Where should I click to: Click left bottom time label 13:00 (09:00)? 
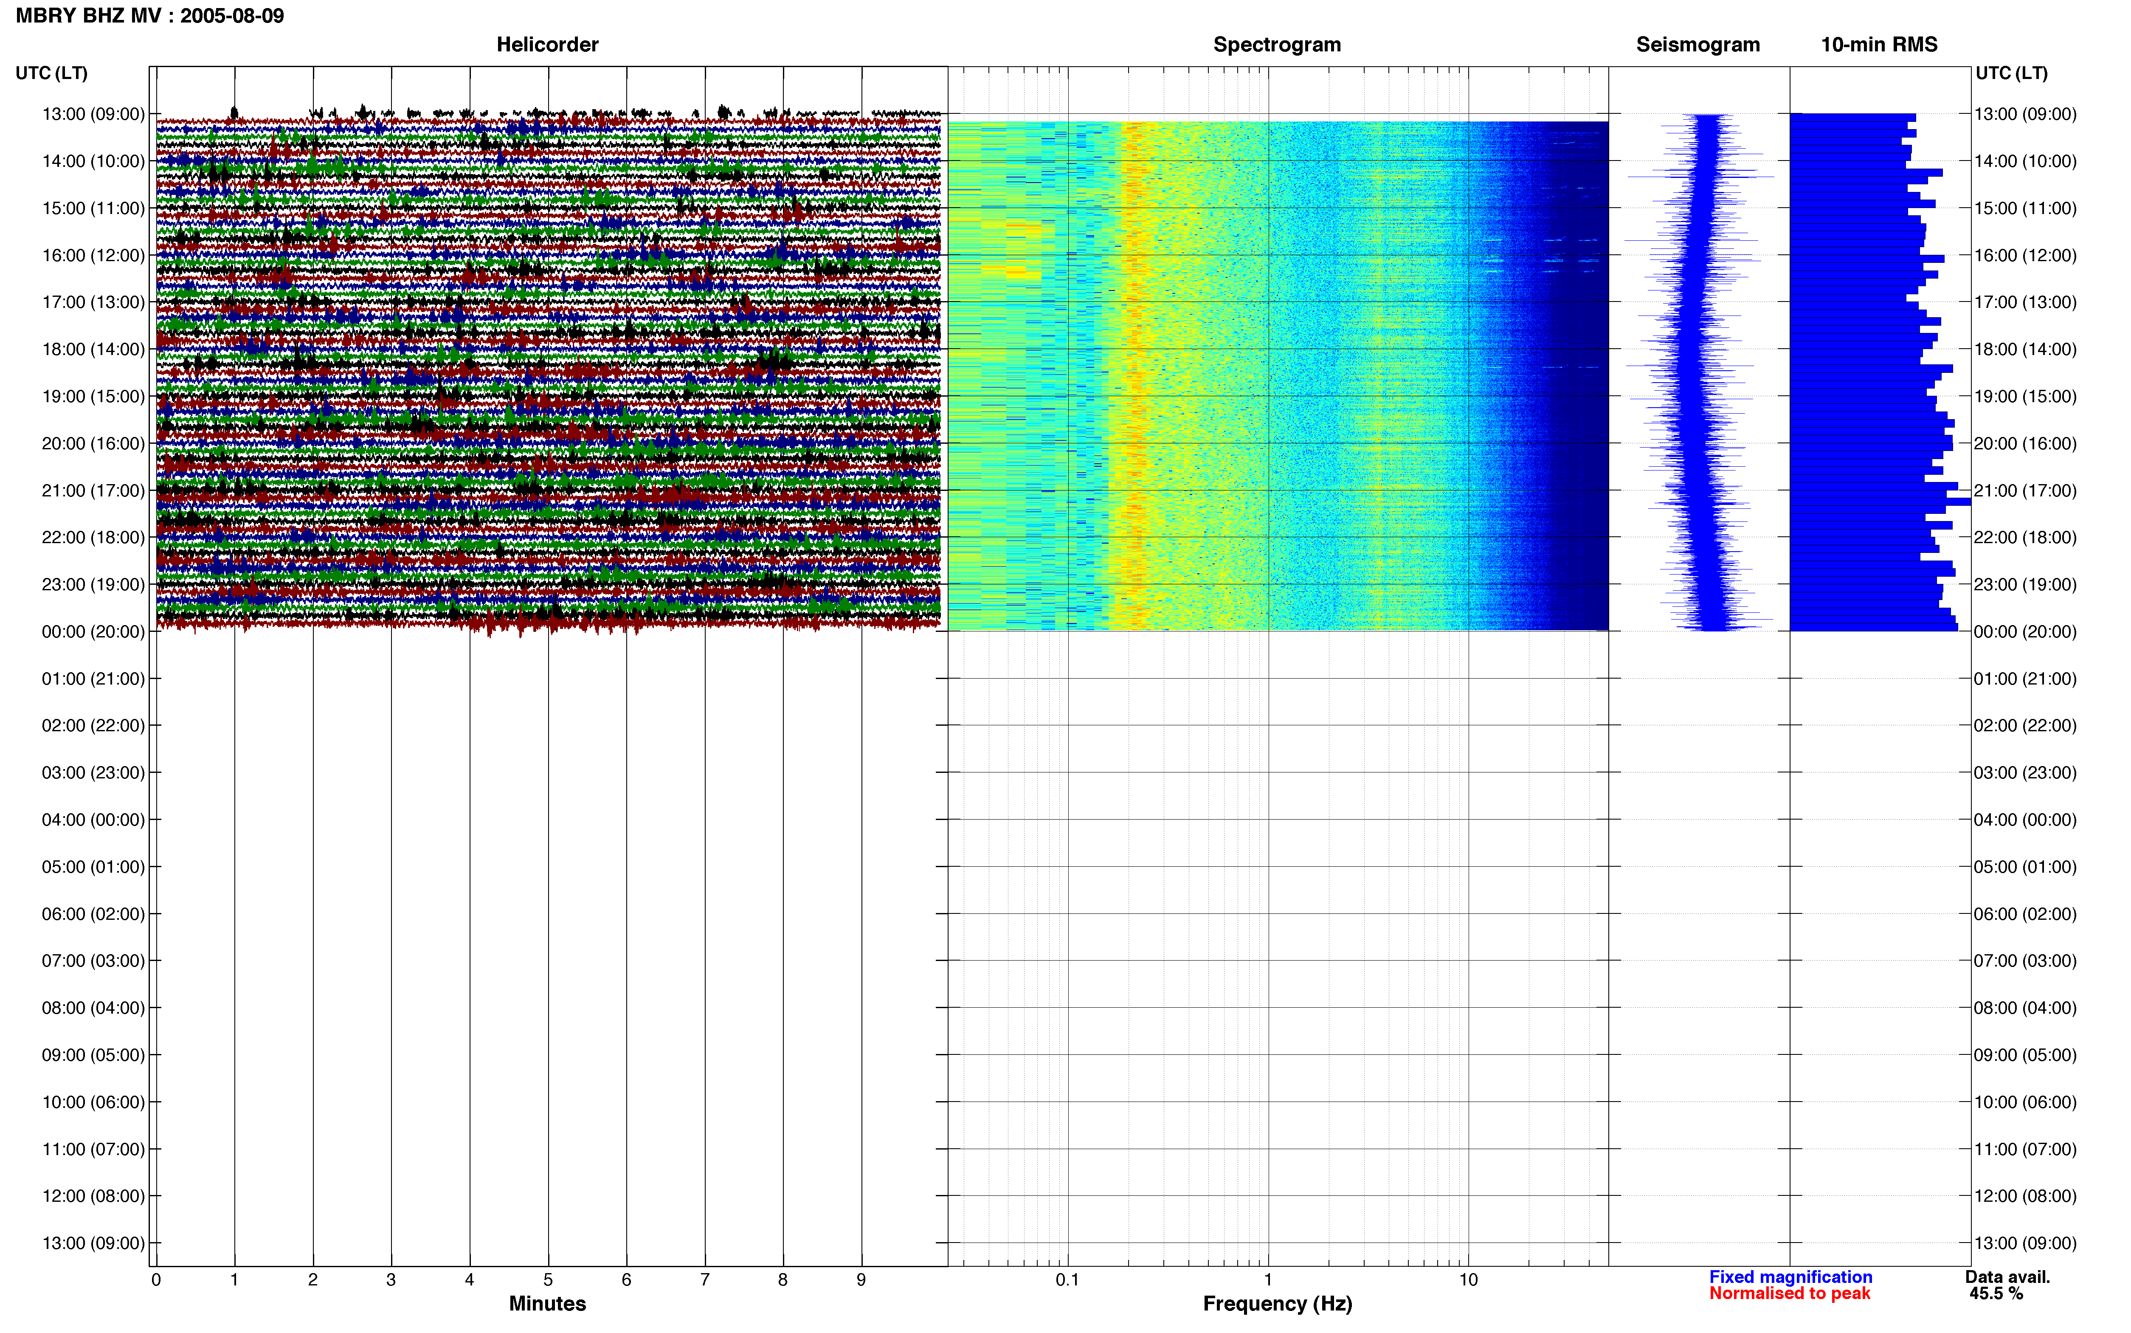pyautogui.click(x=93, y=1243)
